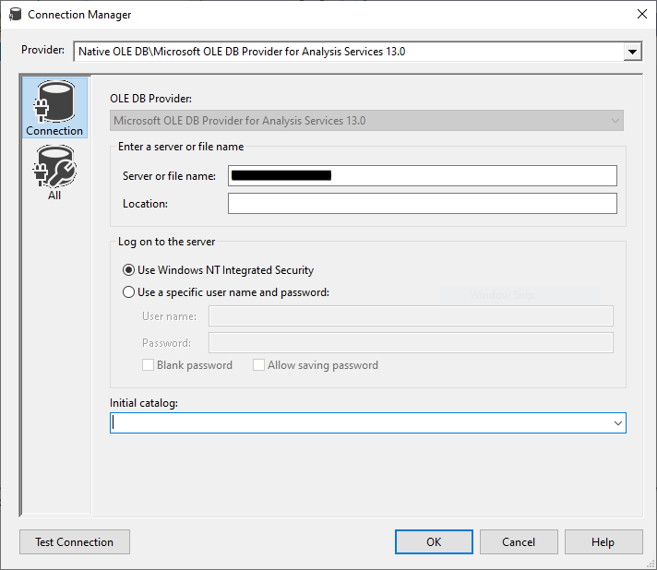The height and width of the screenshot is (570, 657).
Task: Tick the Blank password checkbox
Action: tap(148, 365)
